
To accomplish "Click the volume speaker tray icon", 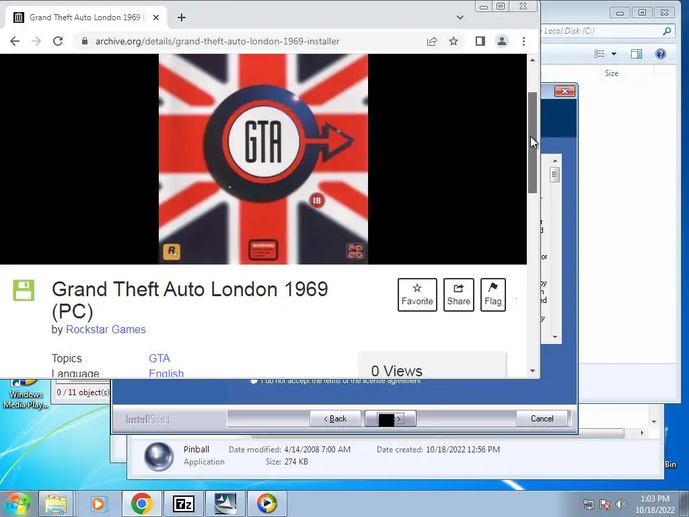I will (x=621, y=504).
